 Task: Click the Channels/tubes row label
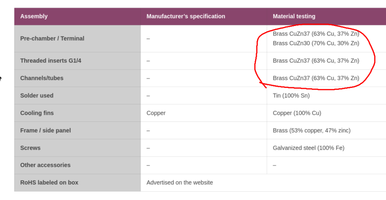pyautogui.click(x=42, y=78)
